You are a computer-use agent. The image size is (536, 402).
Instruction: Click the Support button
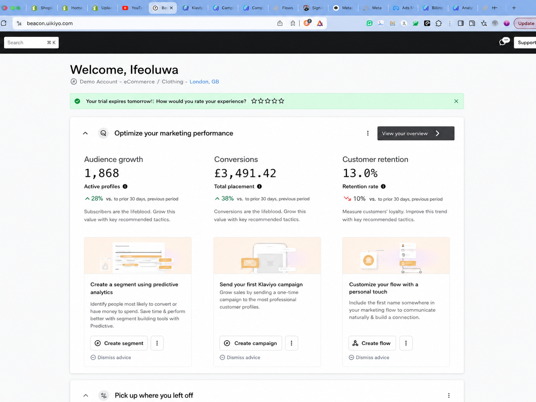tap(525, 43)
